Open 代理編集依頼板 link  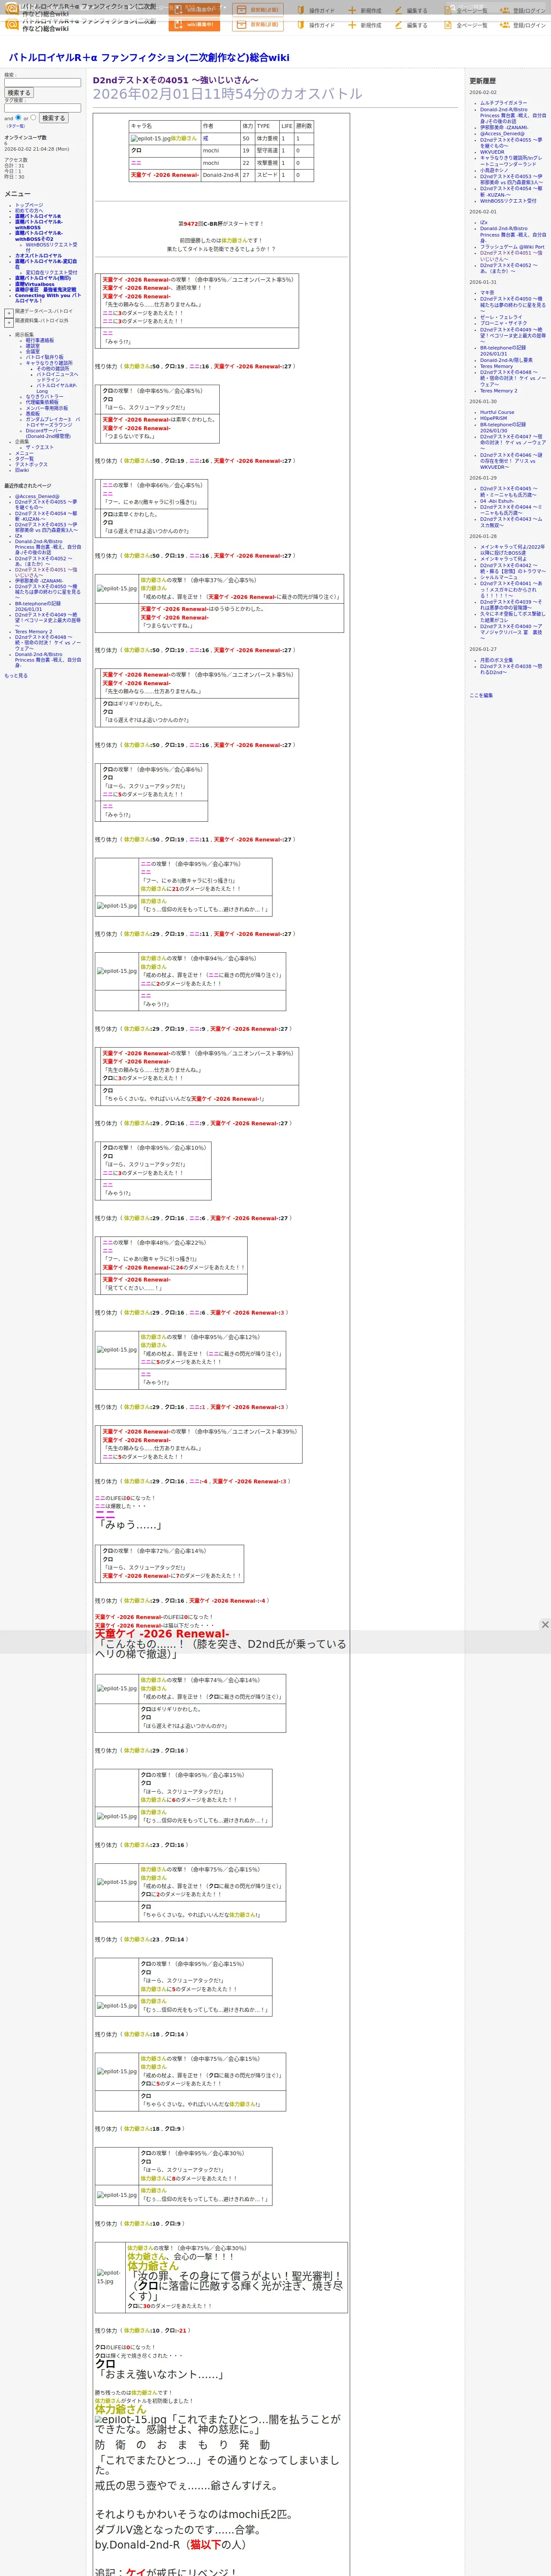coord(42,402)
